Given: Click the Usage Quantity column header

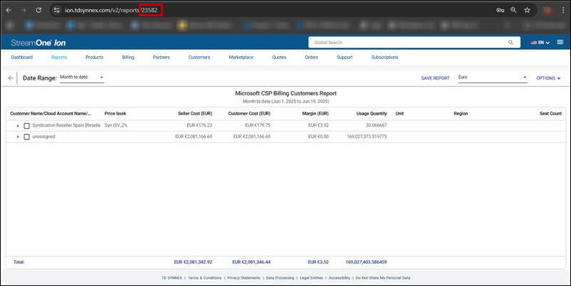Looking at the screenshot, I should pyautogui.click(x=372, y=114).
